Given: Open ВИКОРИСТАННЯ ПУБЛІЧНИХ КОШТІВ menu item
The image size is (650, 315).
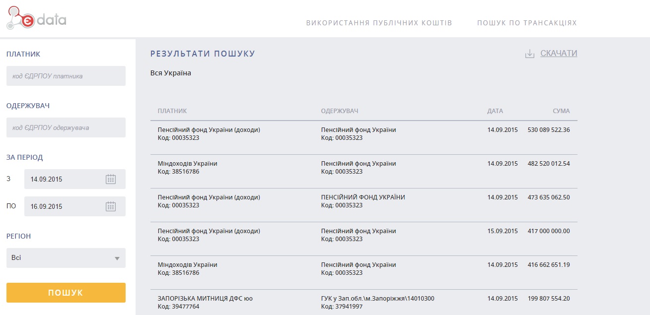Looking at the screenshot, I should click(x=379, y=23).
